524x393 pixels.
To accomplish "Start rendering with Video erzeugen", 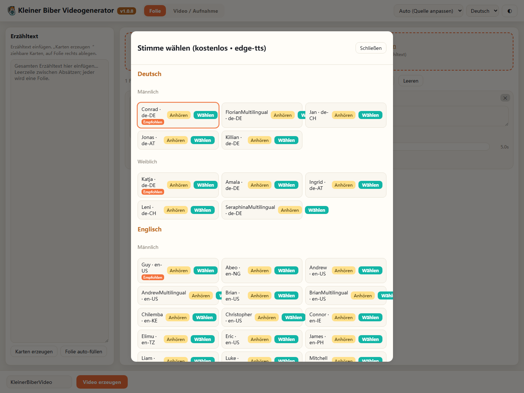I will click(102, 382).
